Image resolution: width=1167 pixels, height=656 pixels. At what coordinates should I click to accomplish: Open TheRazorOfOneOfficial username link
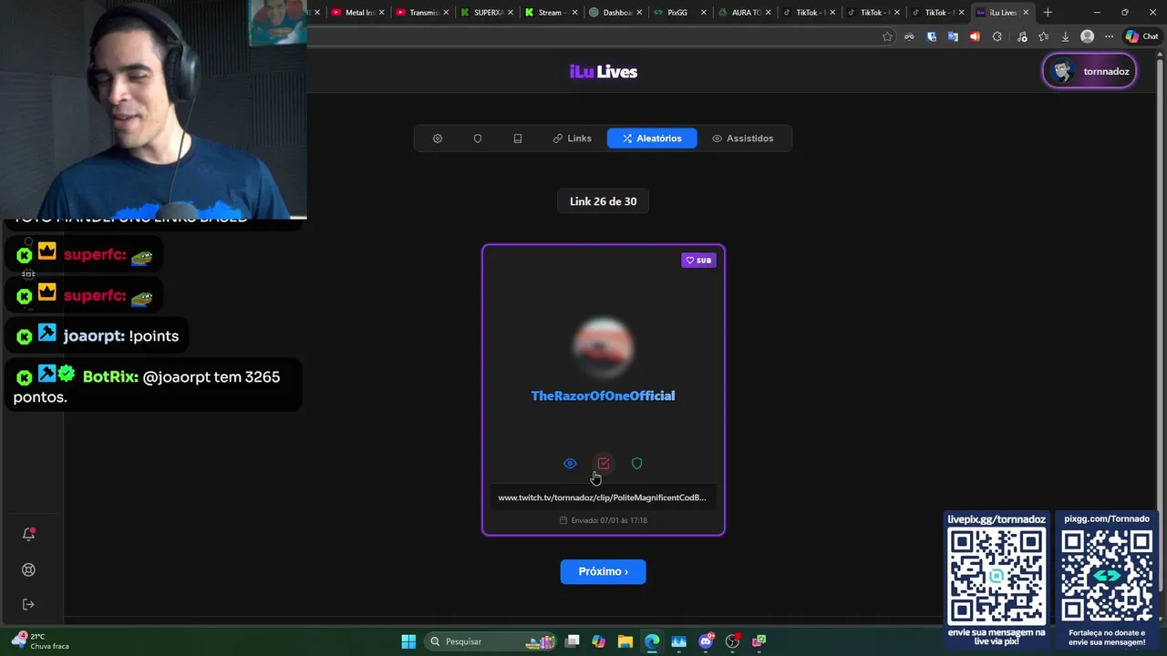tap(604, 395)
